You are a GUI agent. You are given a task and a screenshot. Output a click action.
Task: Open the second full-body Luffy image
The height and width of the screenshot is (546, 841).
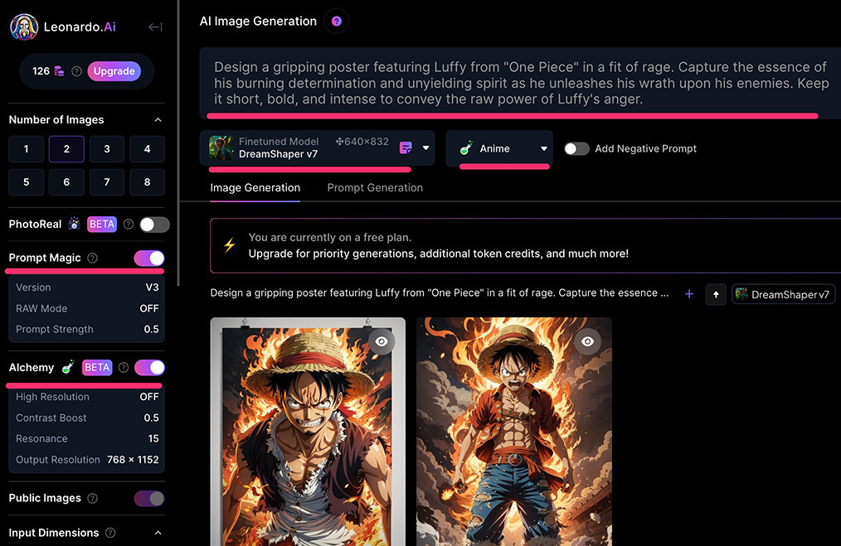(514, 432)
